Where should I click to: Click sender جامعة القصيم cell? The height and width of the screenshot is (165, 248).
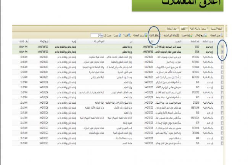coord(127,143)
